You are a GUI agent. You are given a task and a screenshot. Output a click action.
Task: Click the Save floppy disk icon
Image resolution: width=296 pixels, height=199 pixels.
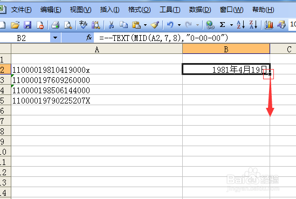[27, 25]
